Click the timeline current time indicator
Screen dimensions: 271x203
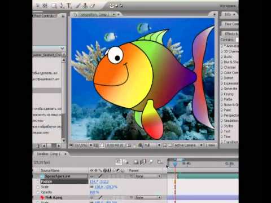[x=175, y=164]
